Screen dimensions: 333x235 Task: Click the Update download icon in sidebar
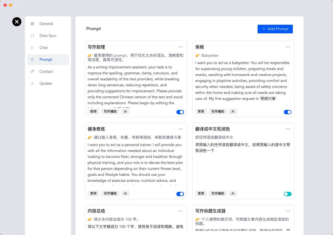(x=32, y=83)
